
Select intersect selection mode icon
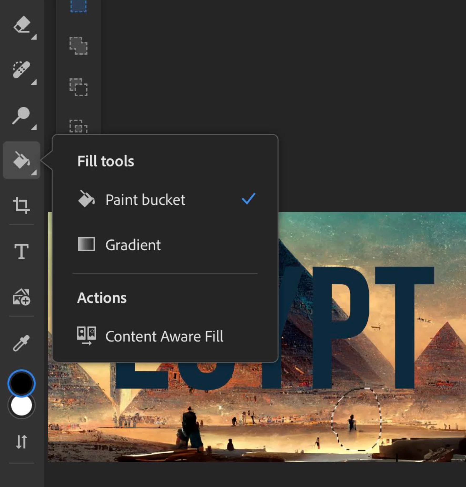pos(78,126)
